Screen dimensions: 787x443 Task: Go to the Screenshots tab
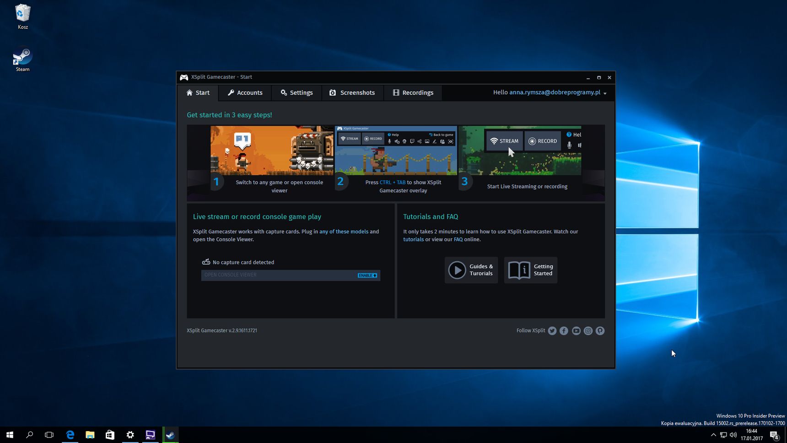tap(352, 93)
